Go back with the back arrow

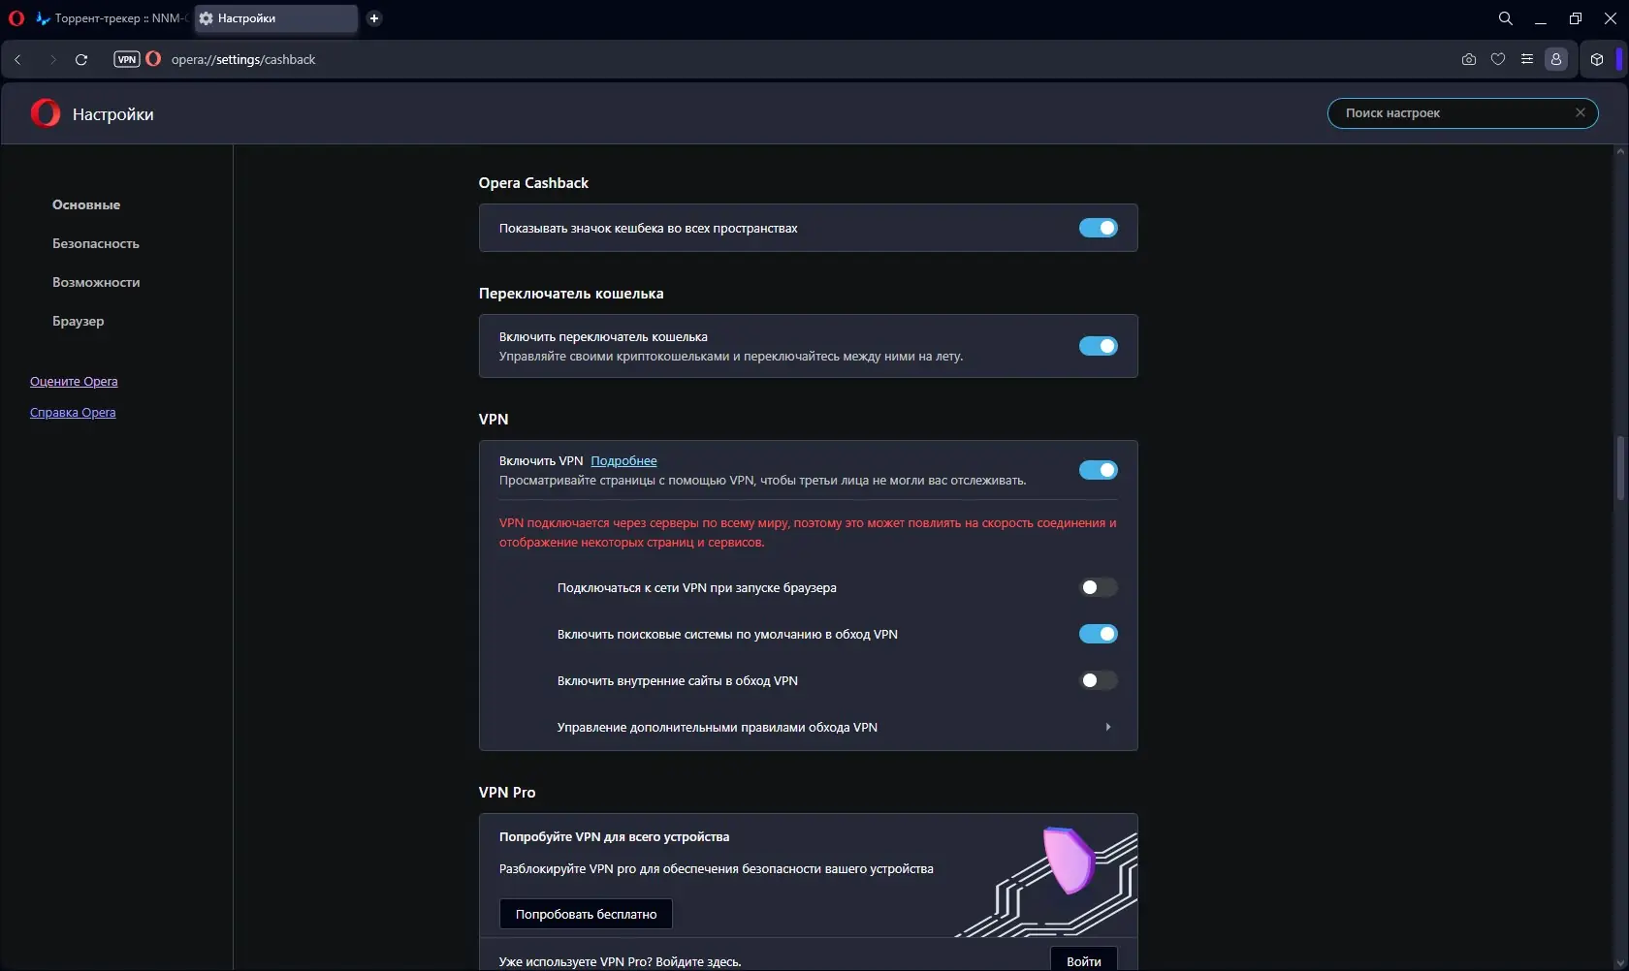tap(17, 59)
